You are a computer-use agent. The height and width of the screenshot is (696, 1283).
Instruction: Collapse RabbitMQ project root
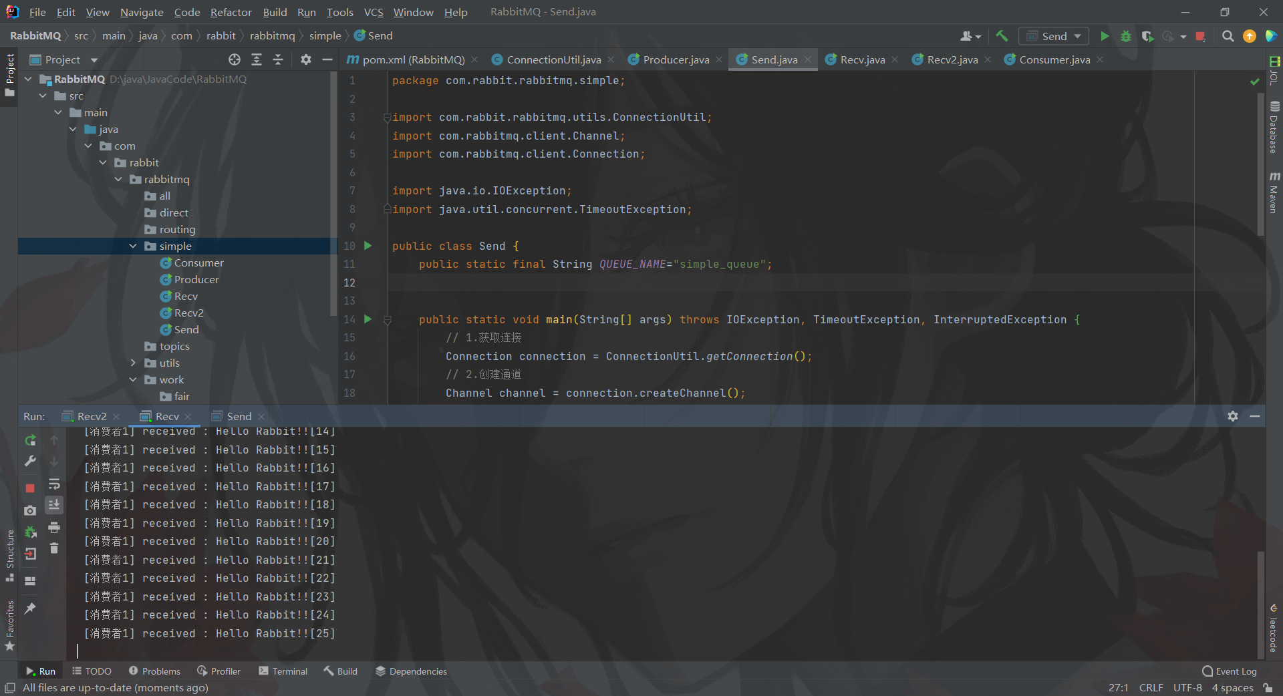tap(28, 79)
